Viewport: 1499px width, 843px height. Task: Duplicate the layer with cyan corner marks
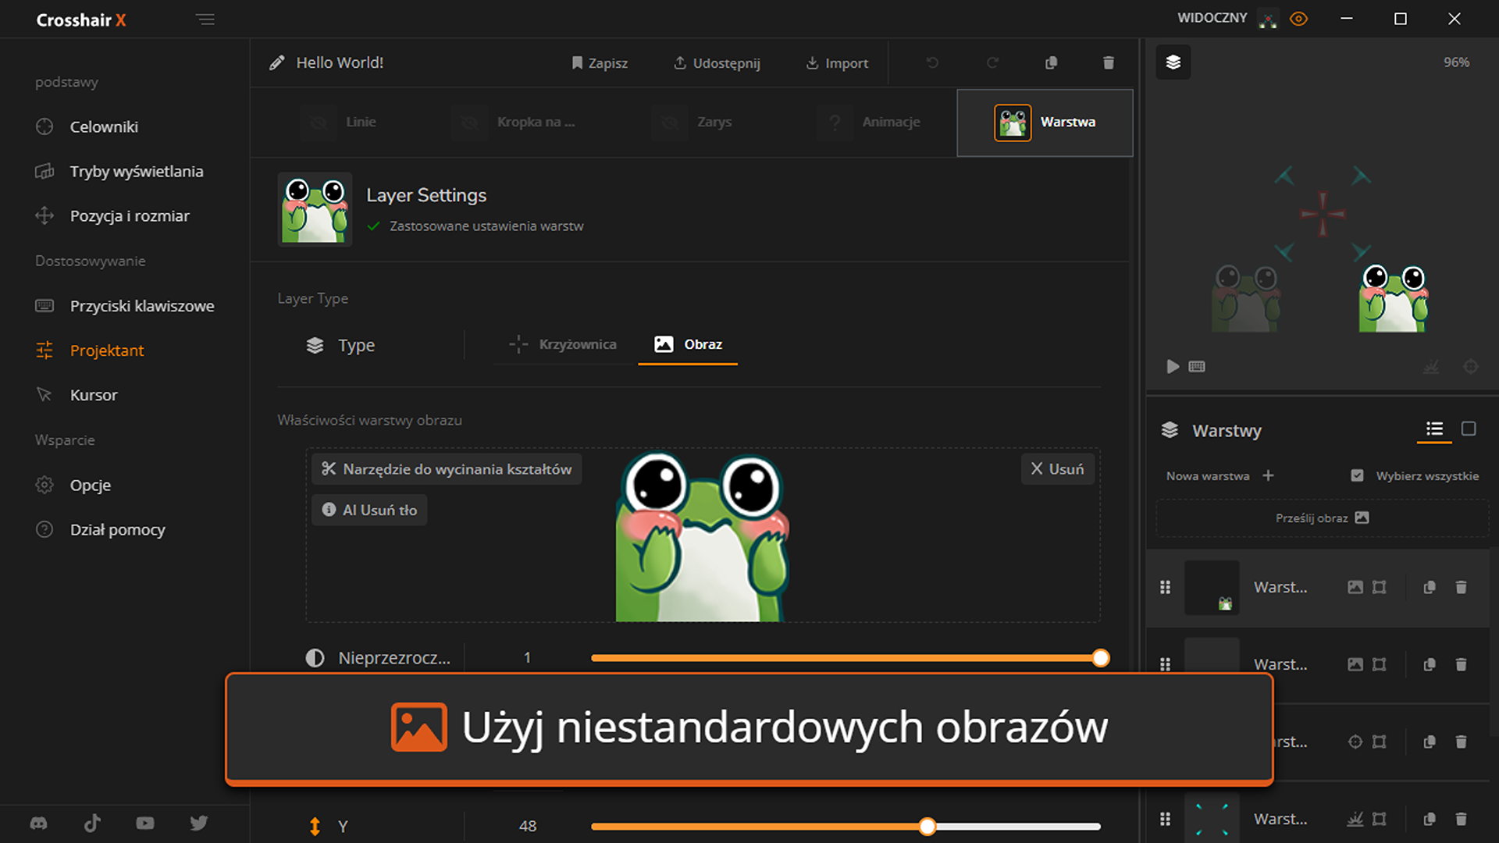[1430, 819]
